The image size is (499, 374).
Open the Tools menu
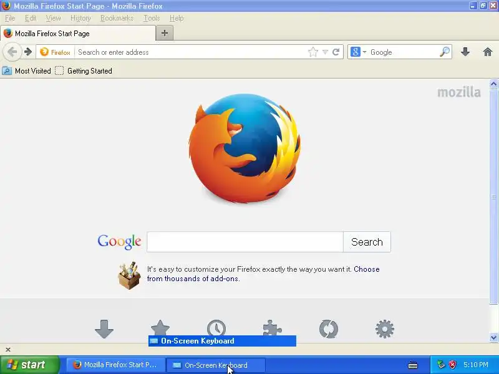pyautogui.click(x=152, y=18)
